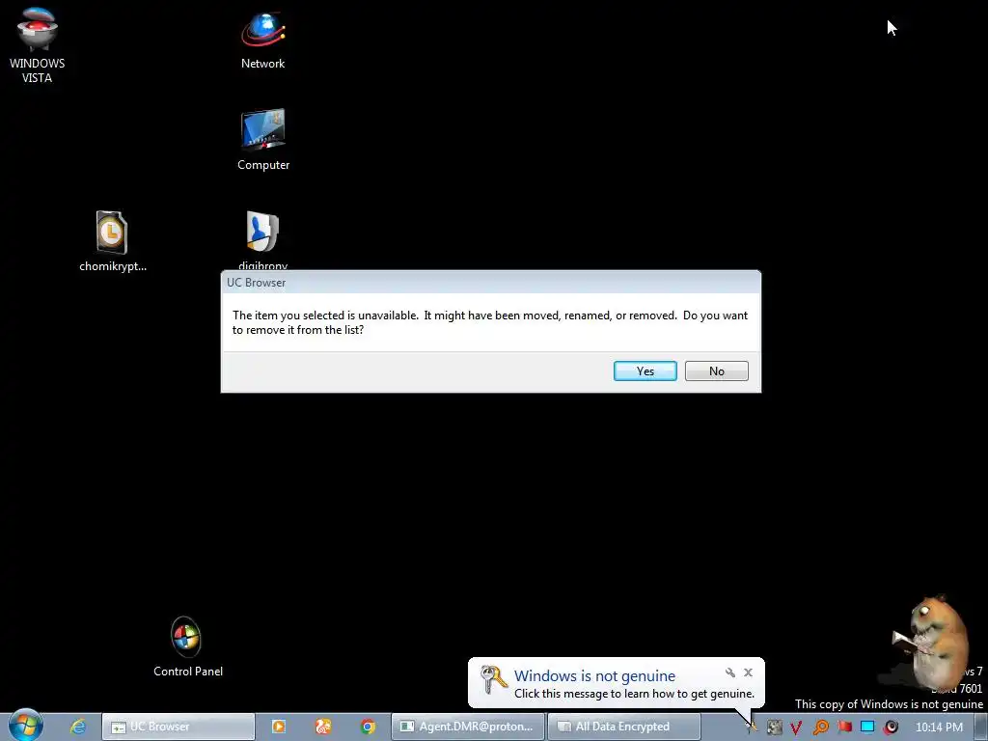Image resolution: width=988 pixels, height=741 pixels.
Task: Click No in the UC Browser dialog
Action: [x=717, y=371]
